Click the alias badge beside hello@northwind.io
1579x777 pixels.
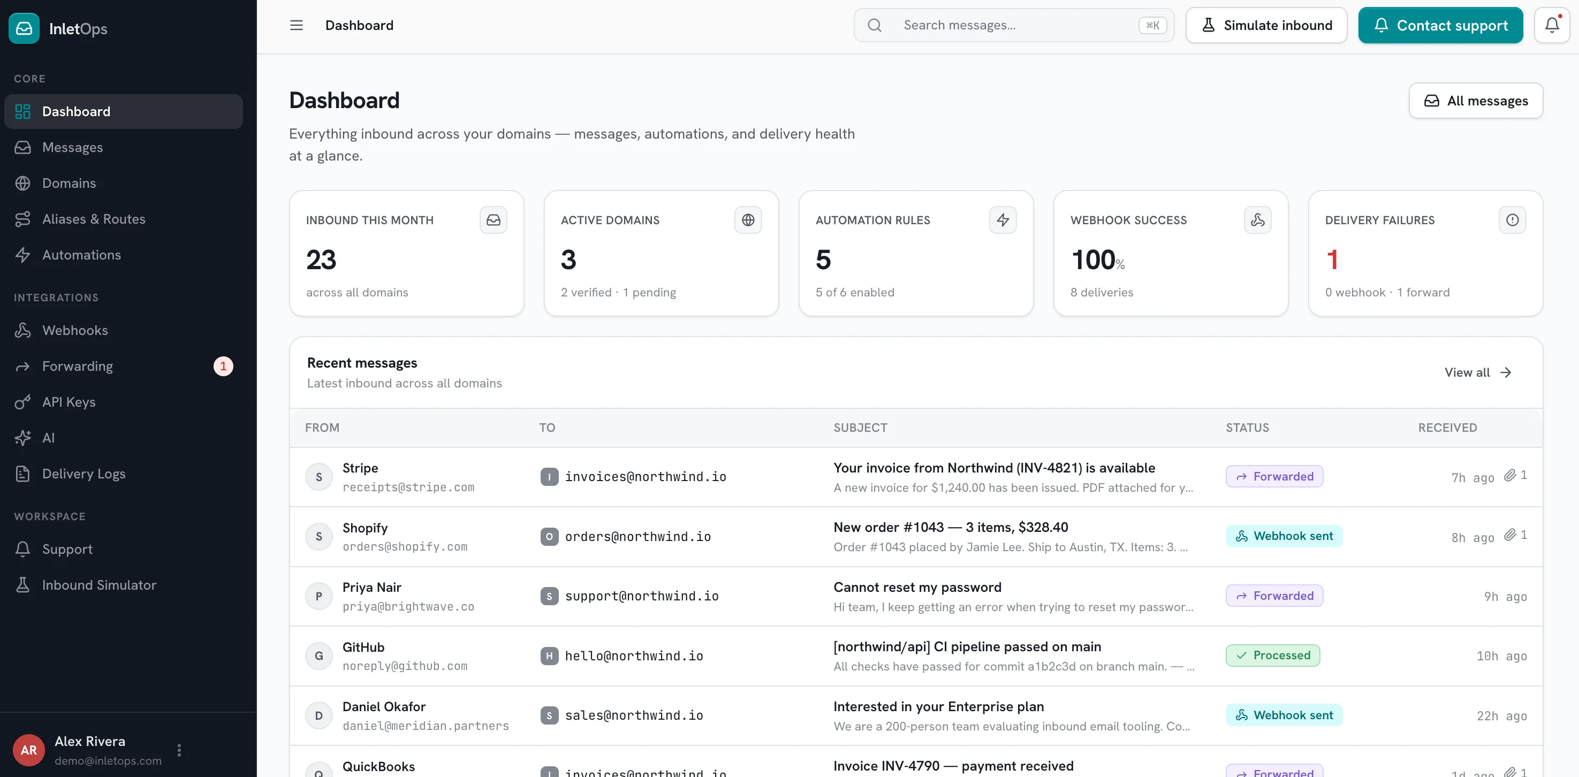coord(549,656)
